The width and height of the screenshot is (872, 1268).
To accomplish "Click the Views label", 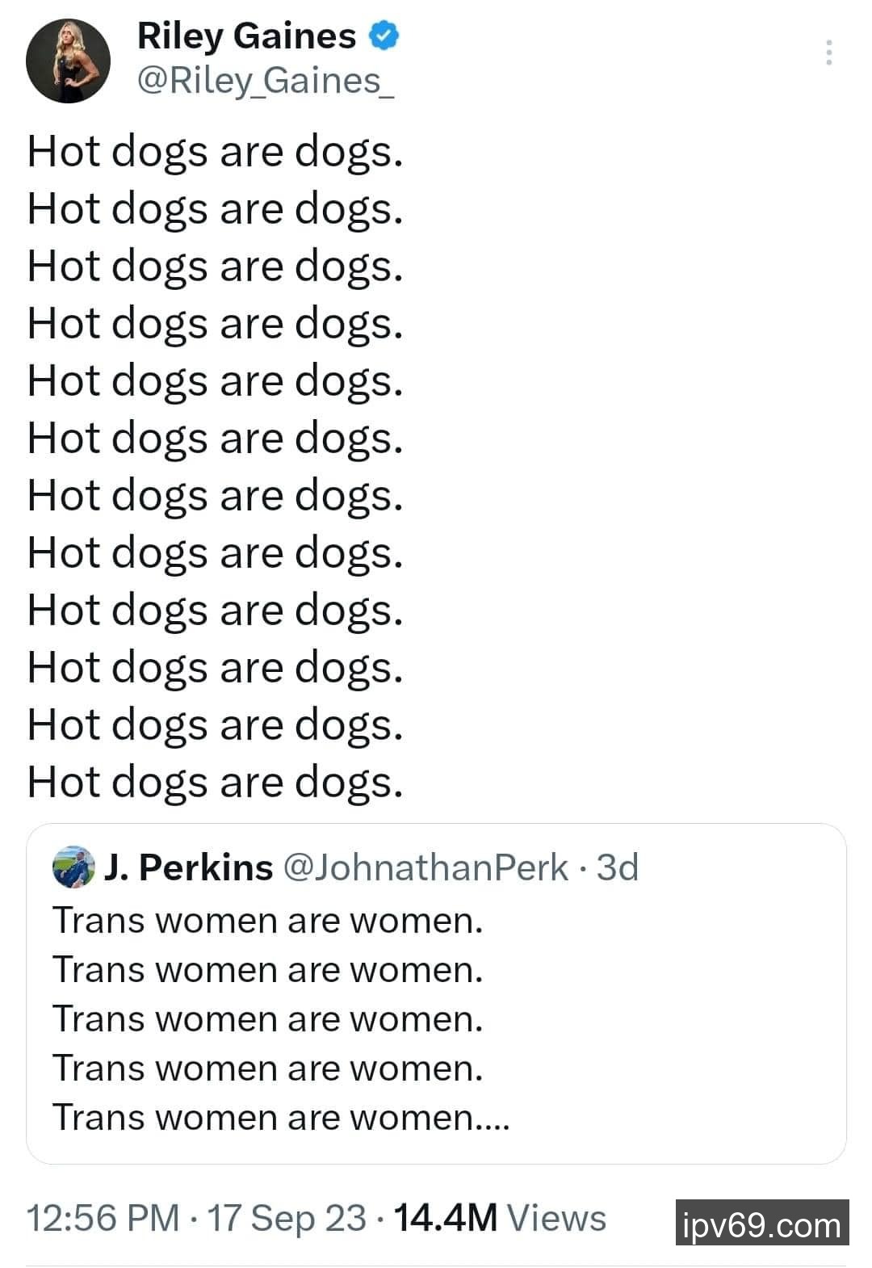I will point(556,1218).
